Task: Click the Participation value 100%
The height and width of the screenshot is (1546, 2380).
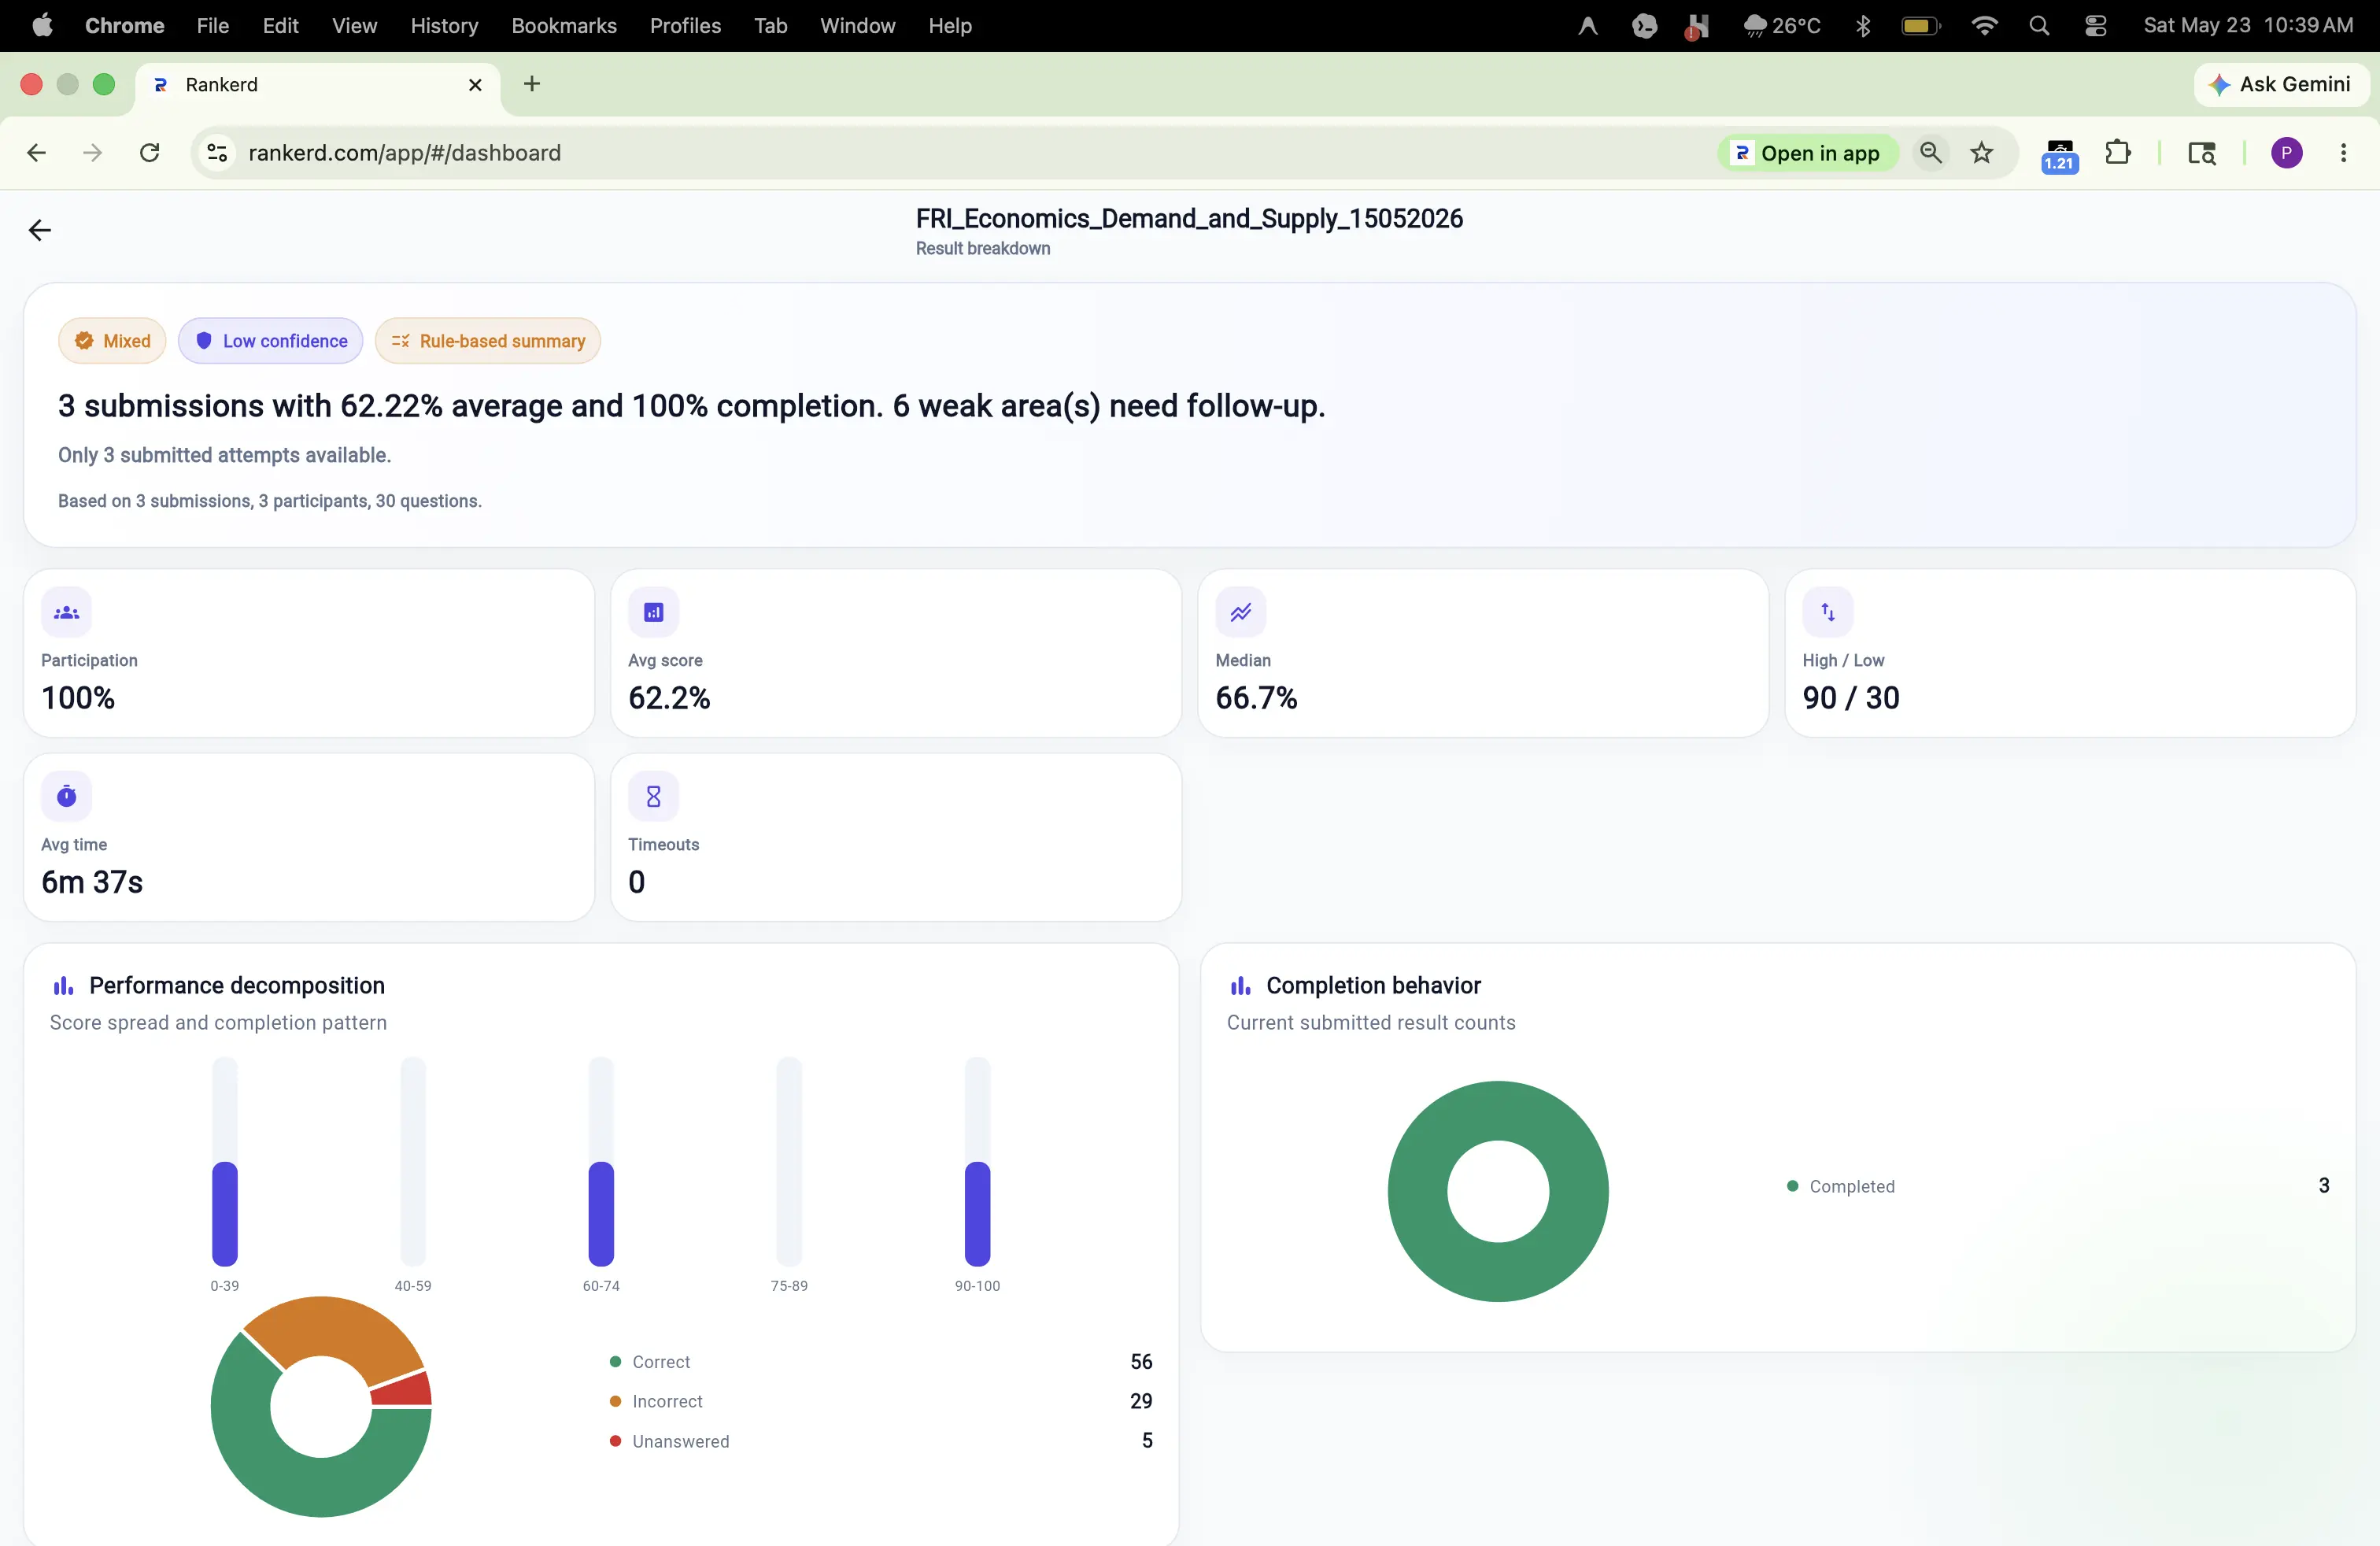Action: click(78, 698)
